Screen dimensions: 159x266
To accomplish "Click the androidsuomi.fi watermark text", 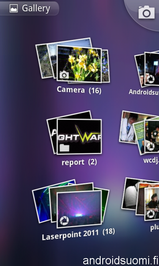I will (120, 261).
